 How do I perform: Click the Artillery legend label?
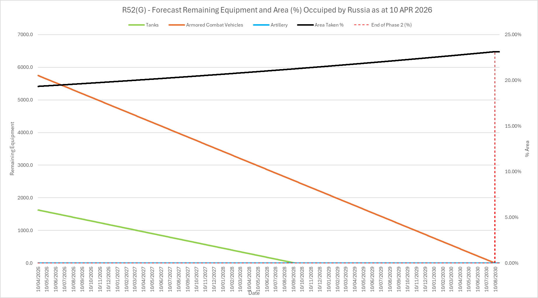coord(279,25)
